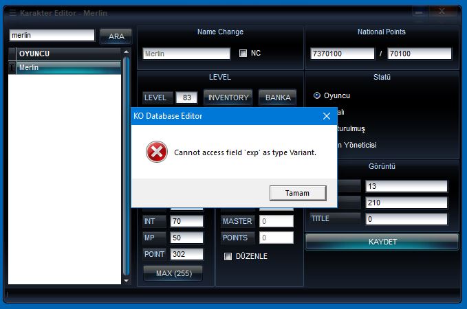Click the POINTS value field
This screenshot has height=309, width=467.
[276, 238]
